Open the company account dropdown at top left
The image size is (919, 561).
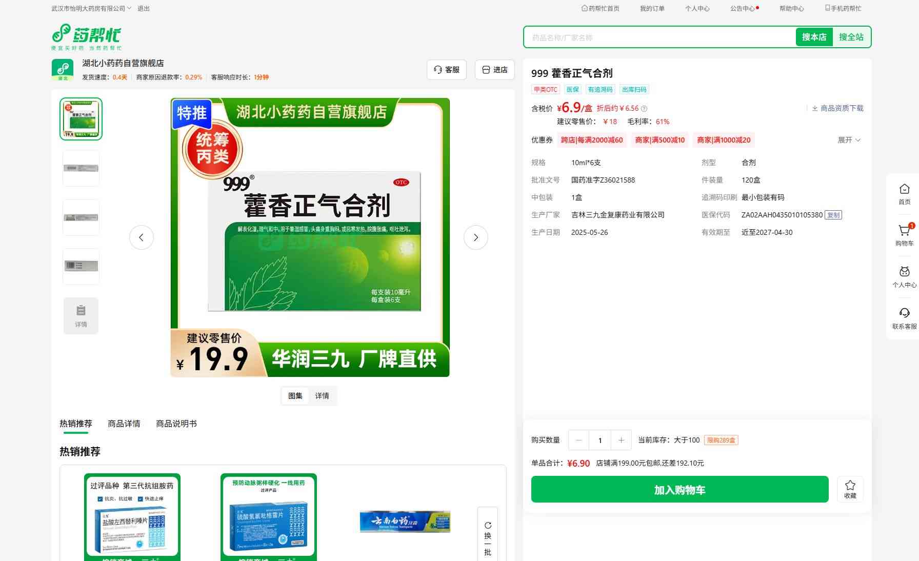pyautogui.click(x=91, y=8)
